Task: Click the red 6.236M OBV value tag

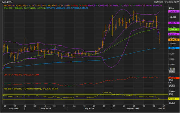Action: (x=174, y=78)
